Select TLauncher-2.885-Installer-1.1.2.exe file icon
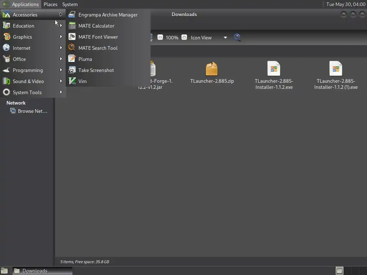The width and height of the screenshot is (367, 275). coord(274,68)
